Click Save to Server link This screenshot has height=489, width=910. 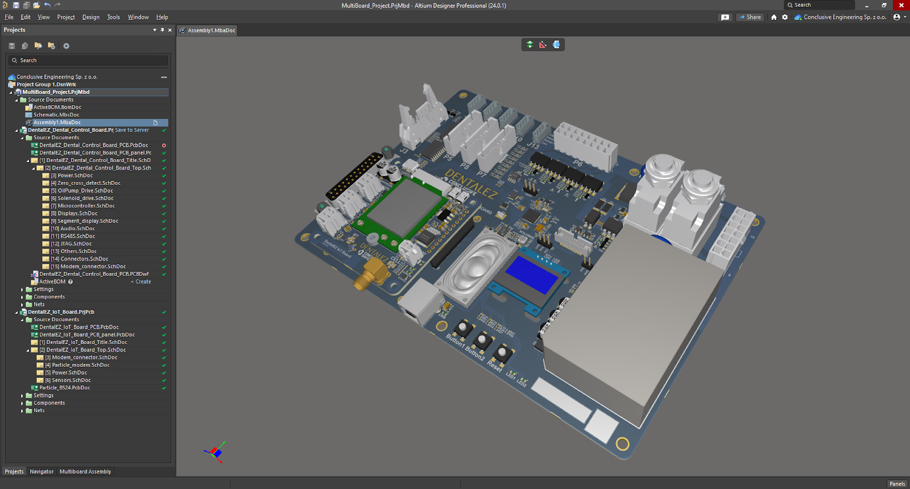pyautogui.click(x=132, y=130)
